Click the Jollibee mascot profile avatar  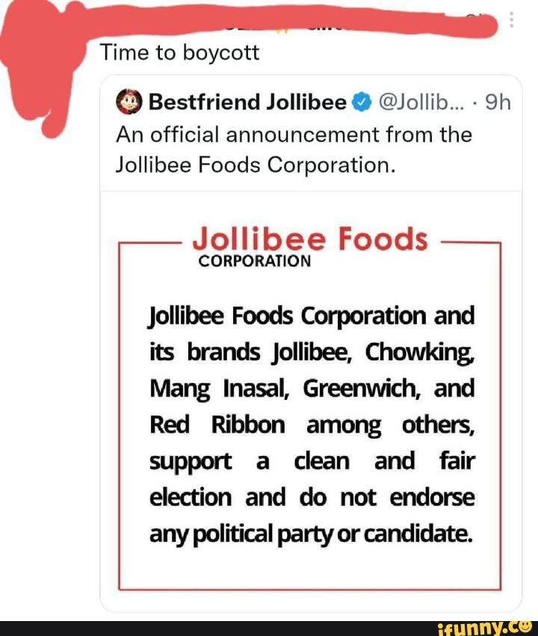click(129, 102)
